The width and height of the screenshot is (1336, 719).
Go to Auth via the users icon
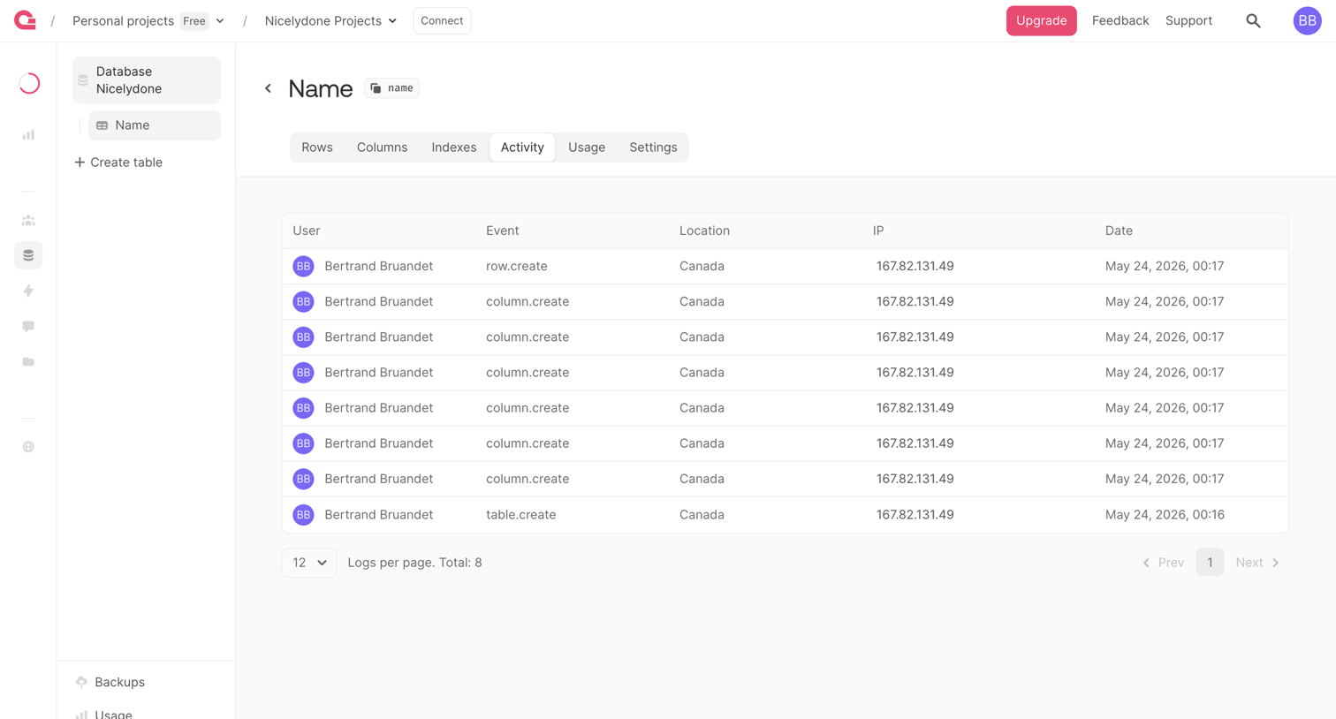(x=28, y=220)
